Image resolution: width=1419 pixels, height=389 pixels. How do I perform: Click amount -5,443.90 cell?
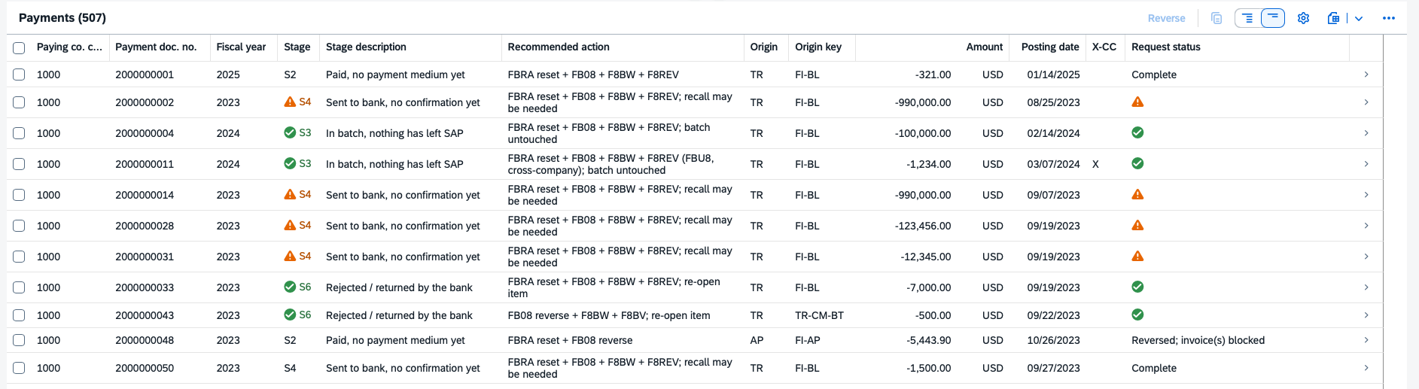coord(929,340)
